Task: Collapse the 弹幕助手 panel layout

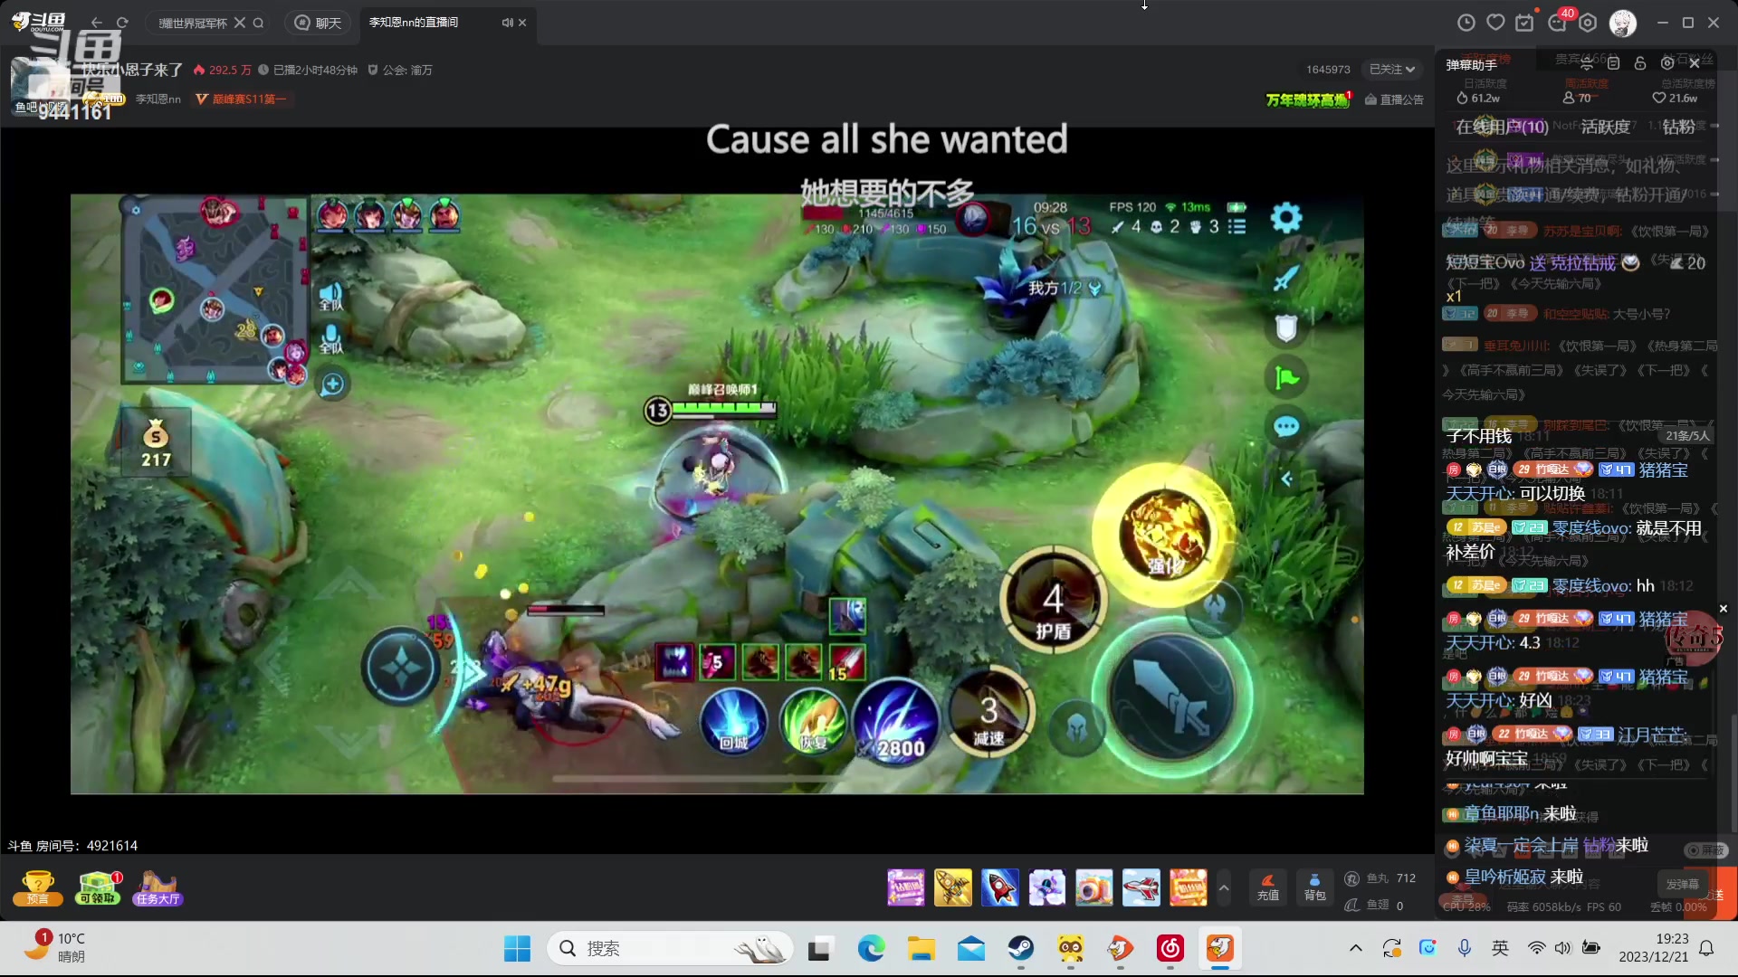Action: (x=1586, y=63)
